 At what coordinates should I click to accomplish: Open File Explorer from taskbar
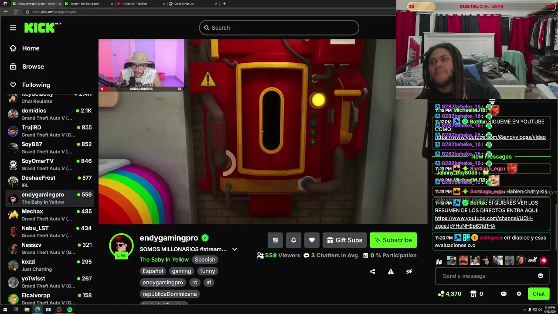(x=27, y=310)
